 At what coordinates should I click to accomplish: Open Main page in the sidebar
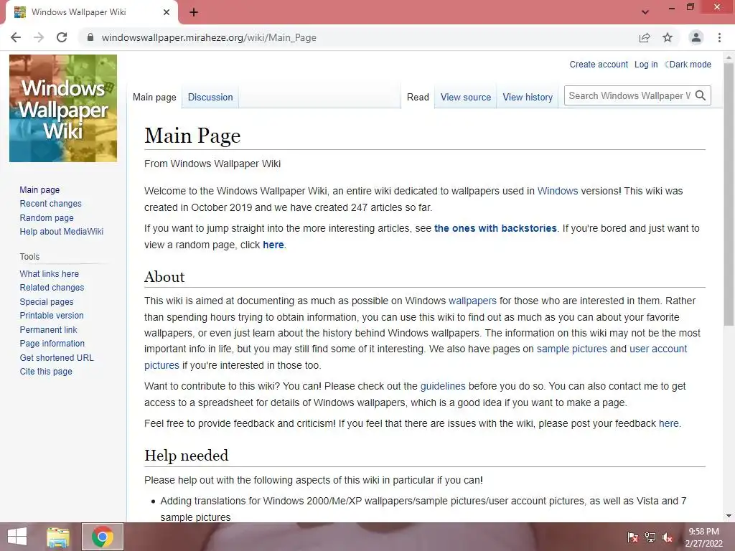(x=39, y=189)
